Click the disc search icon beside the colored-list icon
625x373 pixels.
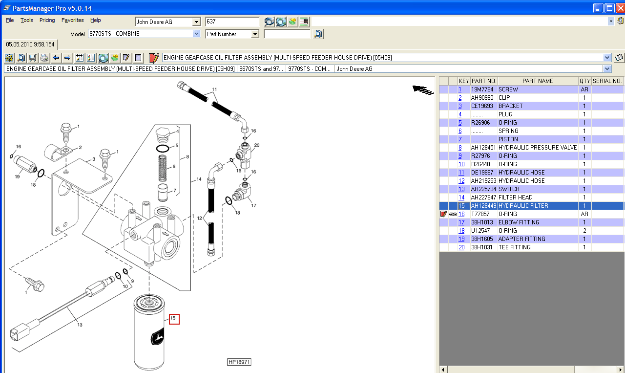click(103, 58)
